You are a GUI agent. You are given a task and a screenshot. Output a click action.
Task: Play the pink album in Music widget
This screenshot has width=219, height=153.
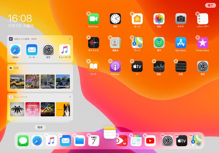tap(32, 109)
